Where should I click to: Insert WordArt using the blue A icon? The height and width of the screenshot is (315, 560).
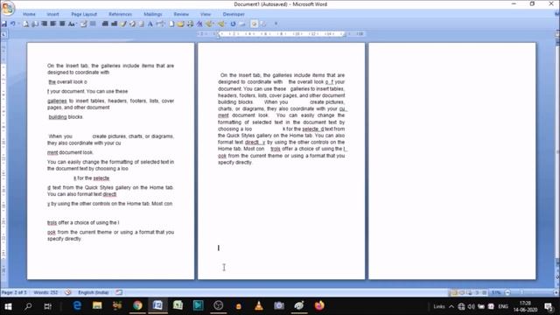(x=150, y=24)
